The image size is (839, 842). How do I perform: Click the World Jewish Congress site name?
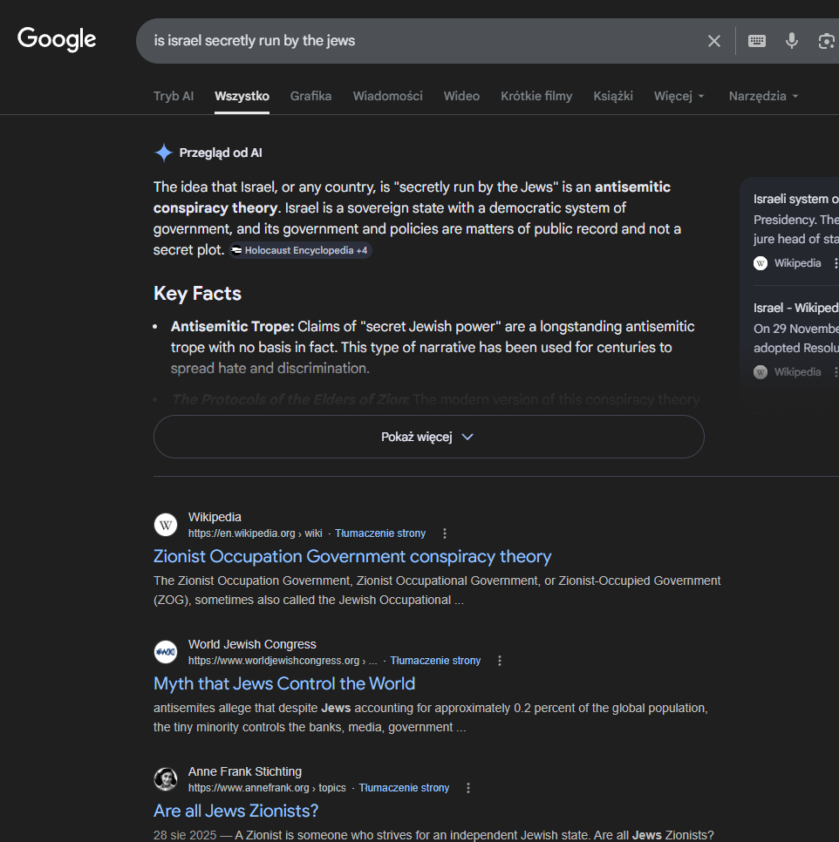tap(252, 644)
